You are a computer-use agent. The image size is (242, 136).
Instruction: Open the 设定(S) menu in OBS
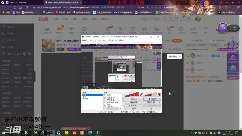pyautogui.click(x=93, y=40)
